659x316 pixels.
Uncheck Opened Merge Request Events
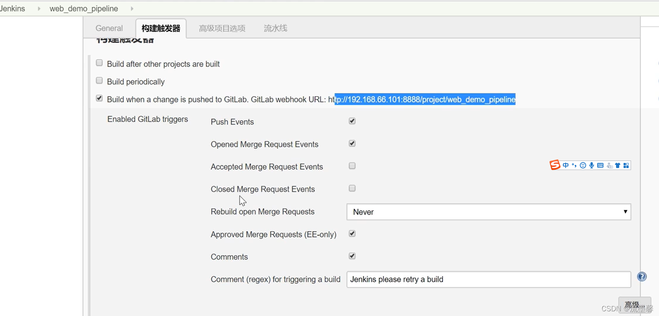352,143
